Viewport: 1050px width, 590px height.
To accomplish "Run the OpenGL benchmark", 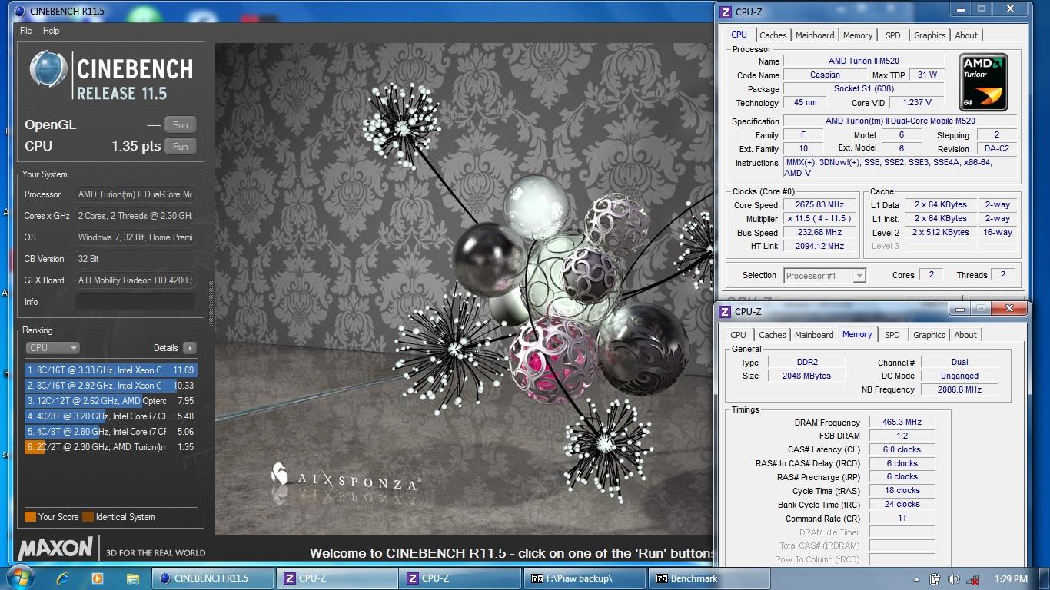I will click(x=181, y=125).
